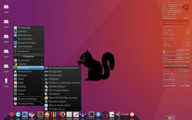Click the blue accessibility icon in dock
The height and width of the screenshot is (120, 192).
click(x=99, y=114)
